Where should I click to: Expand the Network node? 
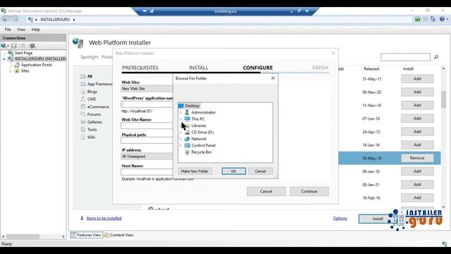[180, 139]
